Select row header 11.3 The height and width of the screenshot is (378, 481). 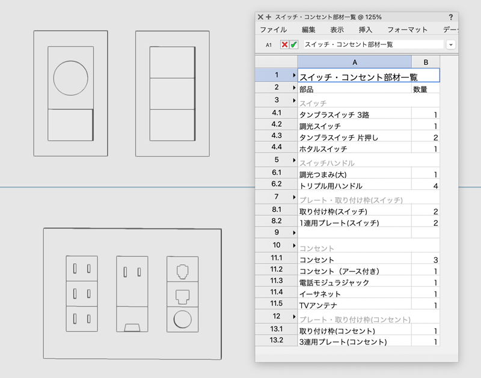277,281
